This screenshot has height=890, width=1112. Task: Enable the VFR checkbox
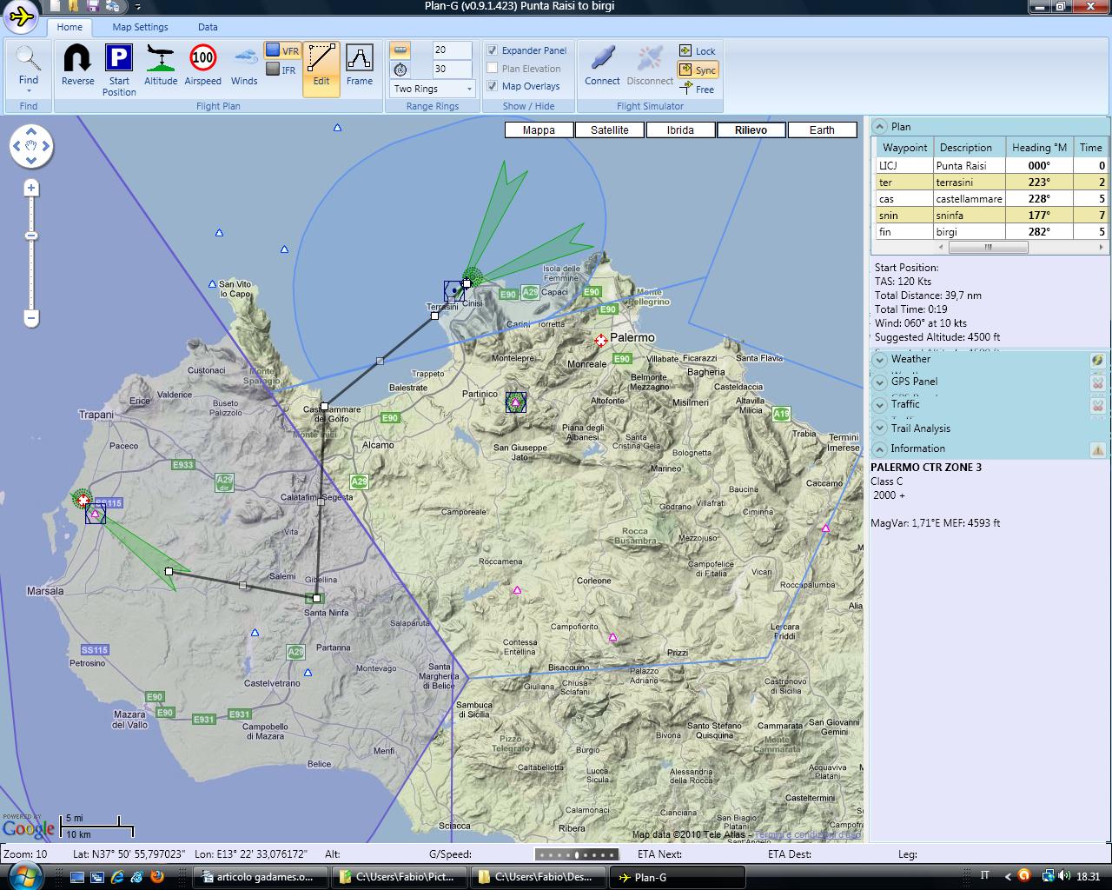point(274,50)
